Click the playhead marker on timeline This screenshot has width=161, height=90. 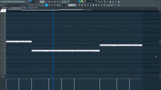[x=53, y=11]
